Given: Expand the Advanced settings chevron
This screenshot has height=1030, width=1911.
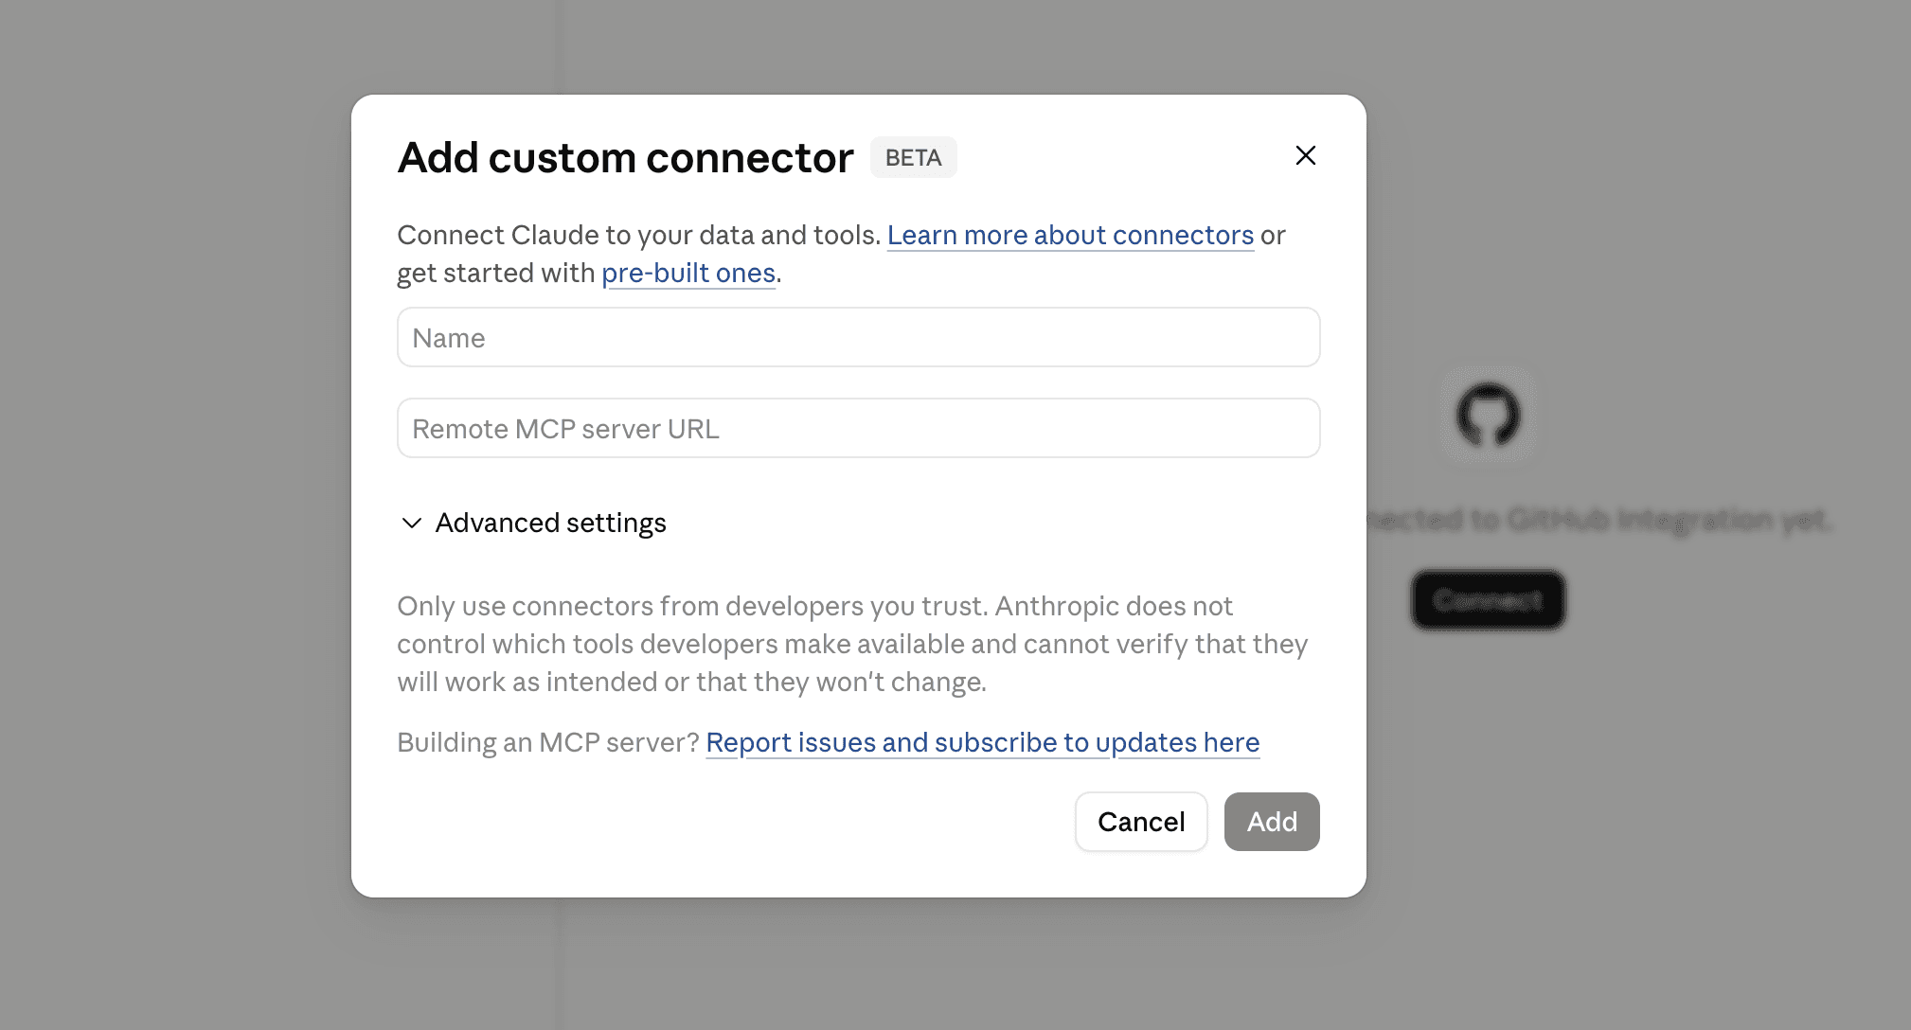Looking at the screenshot, I should 411,523.
